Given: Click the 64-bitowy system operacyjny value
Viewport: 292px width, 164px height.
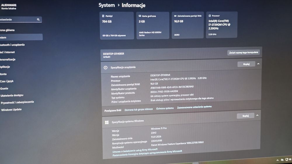Looking at the screenshot, I should coord(172,95).
